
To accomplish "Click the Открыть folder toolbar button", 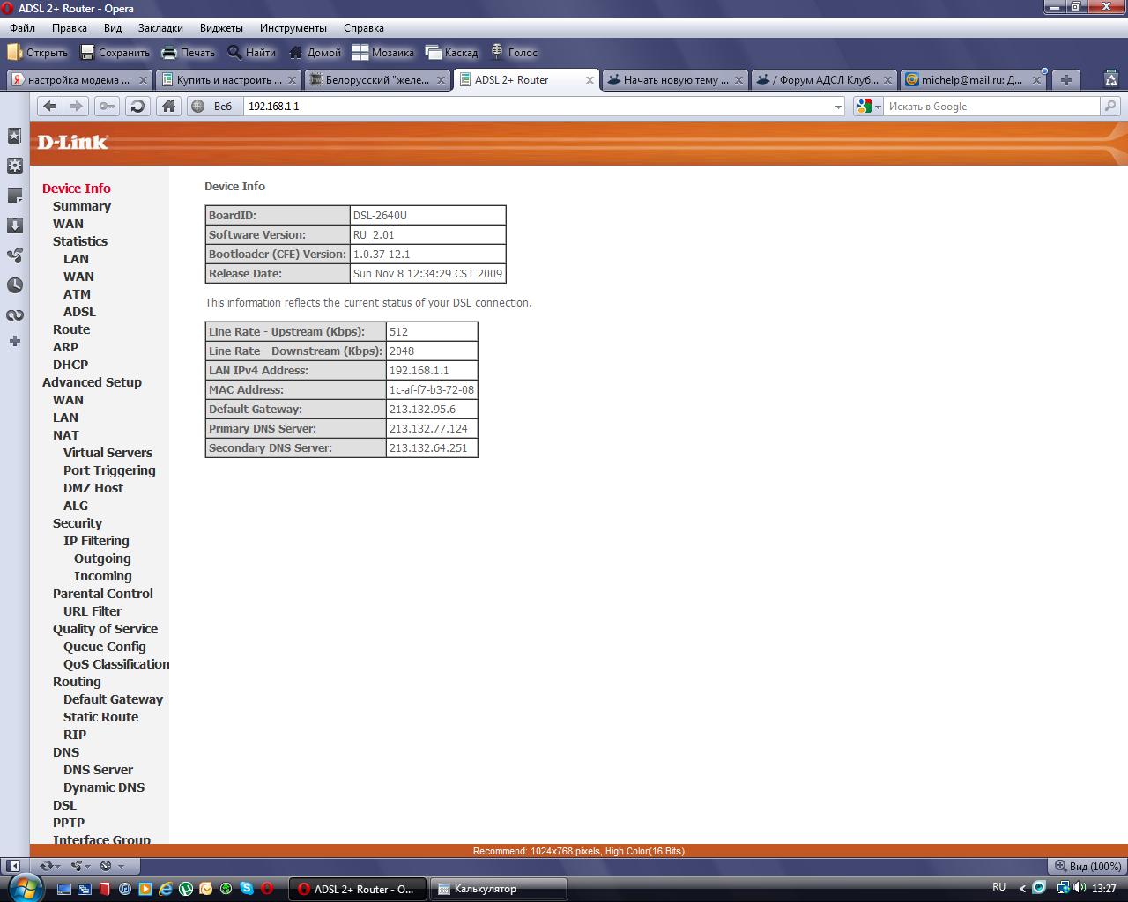I will (x=38, y=53).
